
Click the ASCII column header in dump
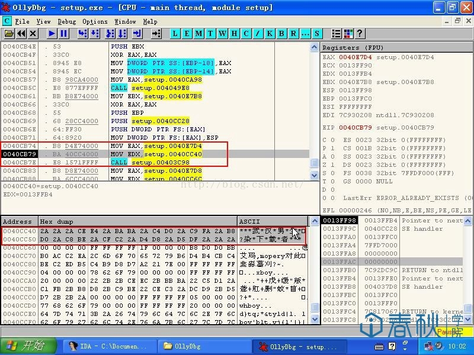tap(273, 221)
